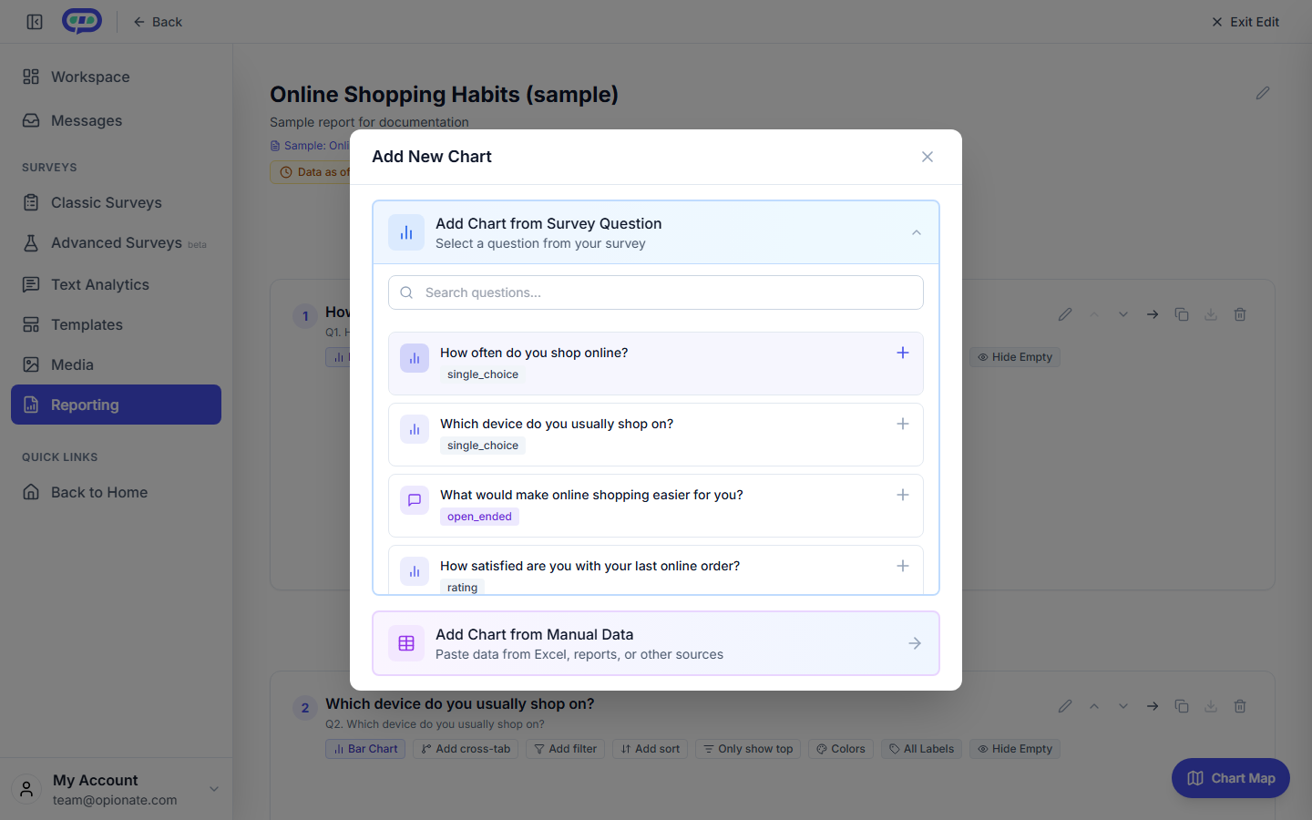Click Add cross-tab on chart 2

[466, 749]
